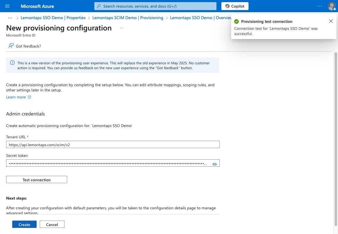Click the Test connection button
Viewport: 338px width, 234px height.
tap(37, 179)
